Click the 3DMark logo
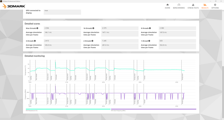This screenshot has width=224, height=120. (x=14, y=6)
